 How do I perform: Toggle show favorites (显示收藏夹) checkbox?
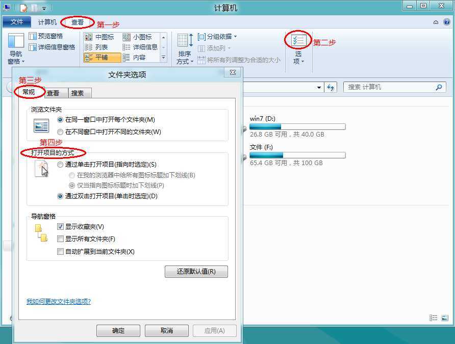point(60,227)
